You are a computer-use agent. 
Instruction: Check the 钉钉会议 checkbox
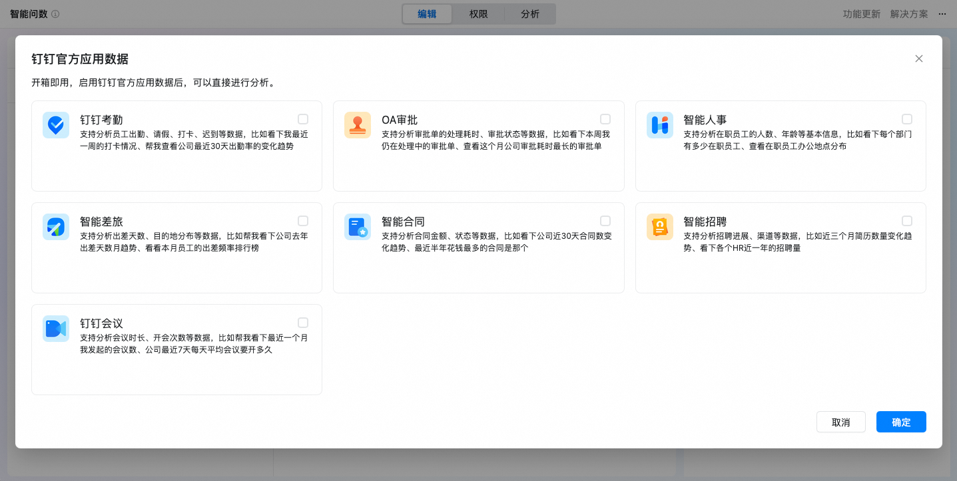point(303,323)
